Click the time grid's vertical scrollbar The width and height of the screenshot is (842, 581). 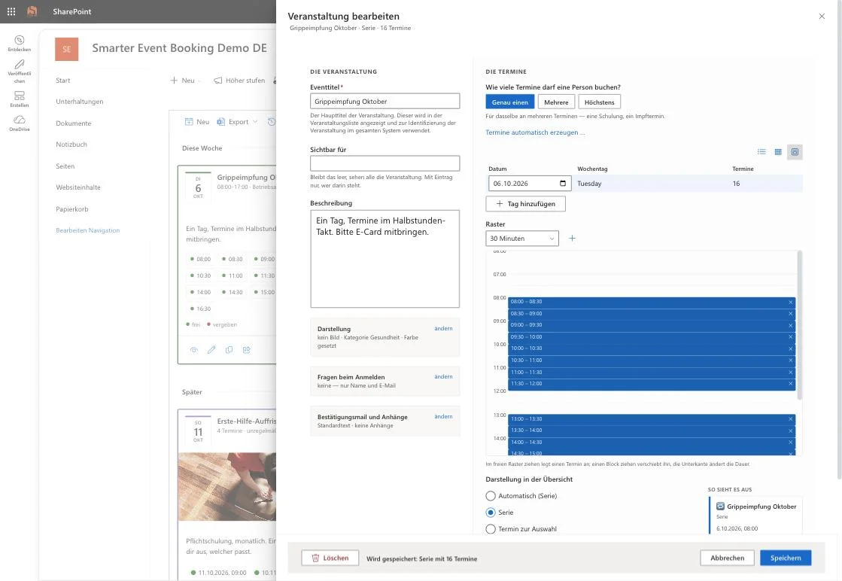[800, 325]
